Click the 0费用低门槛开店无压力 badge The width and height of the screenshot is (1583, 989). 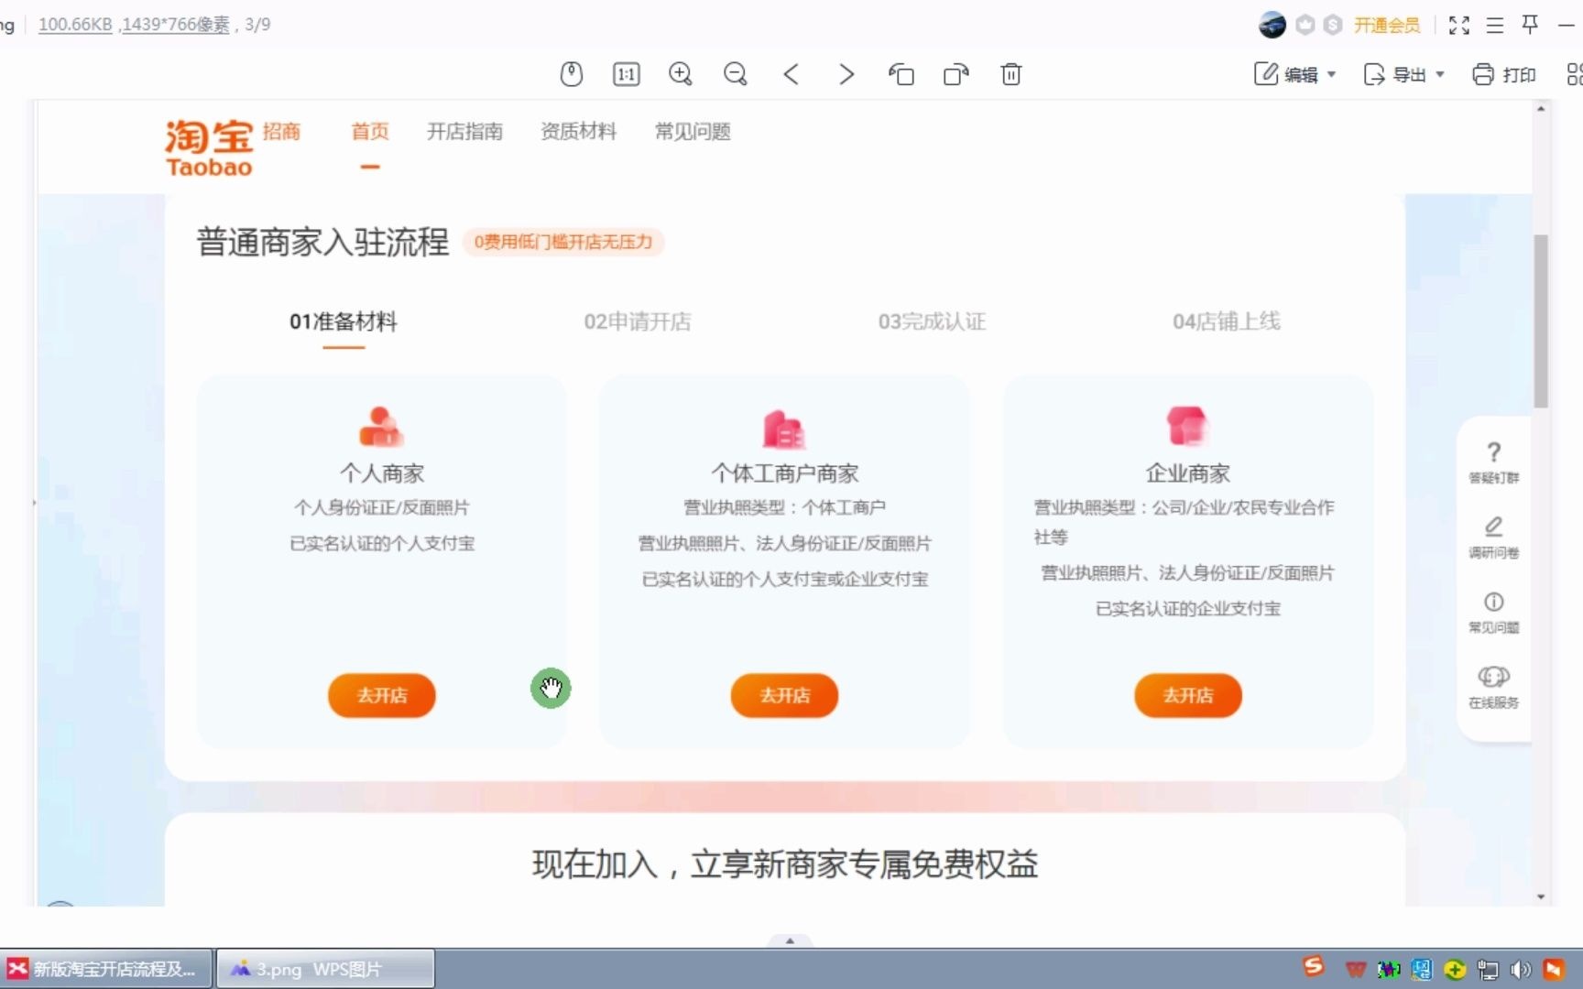(x=563, y=242)
